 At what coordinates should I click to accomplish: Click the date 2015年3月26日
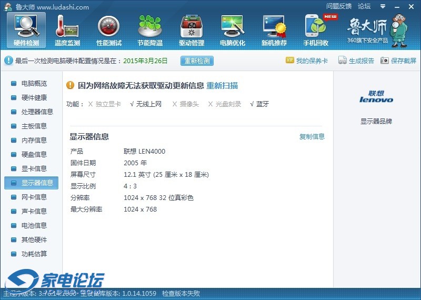pos(145,61)
